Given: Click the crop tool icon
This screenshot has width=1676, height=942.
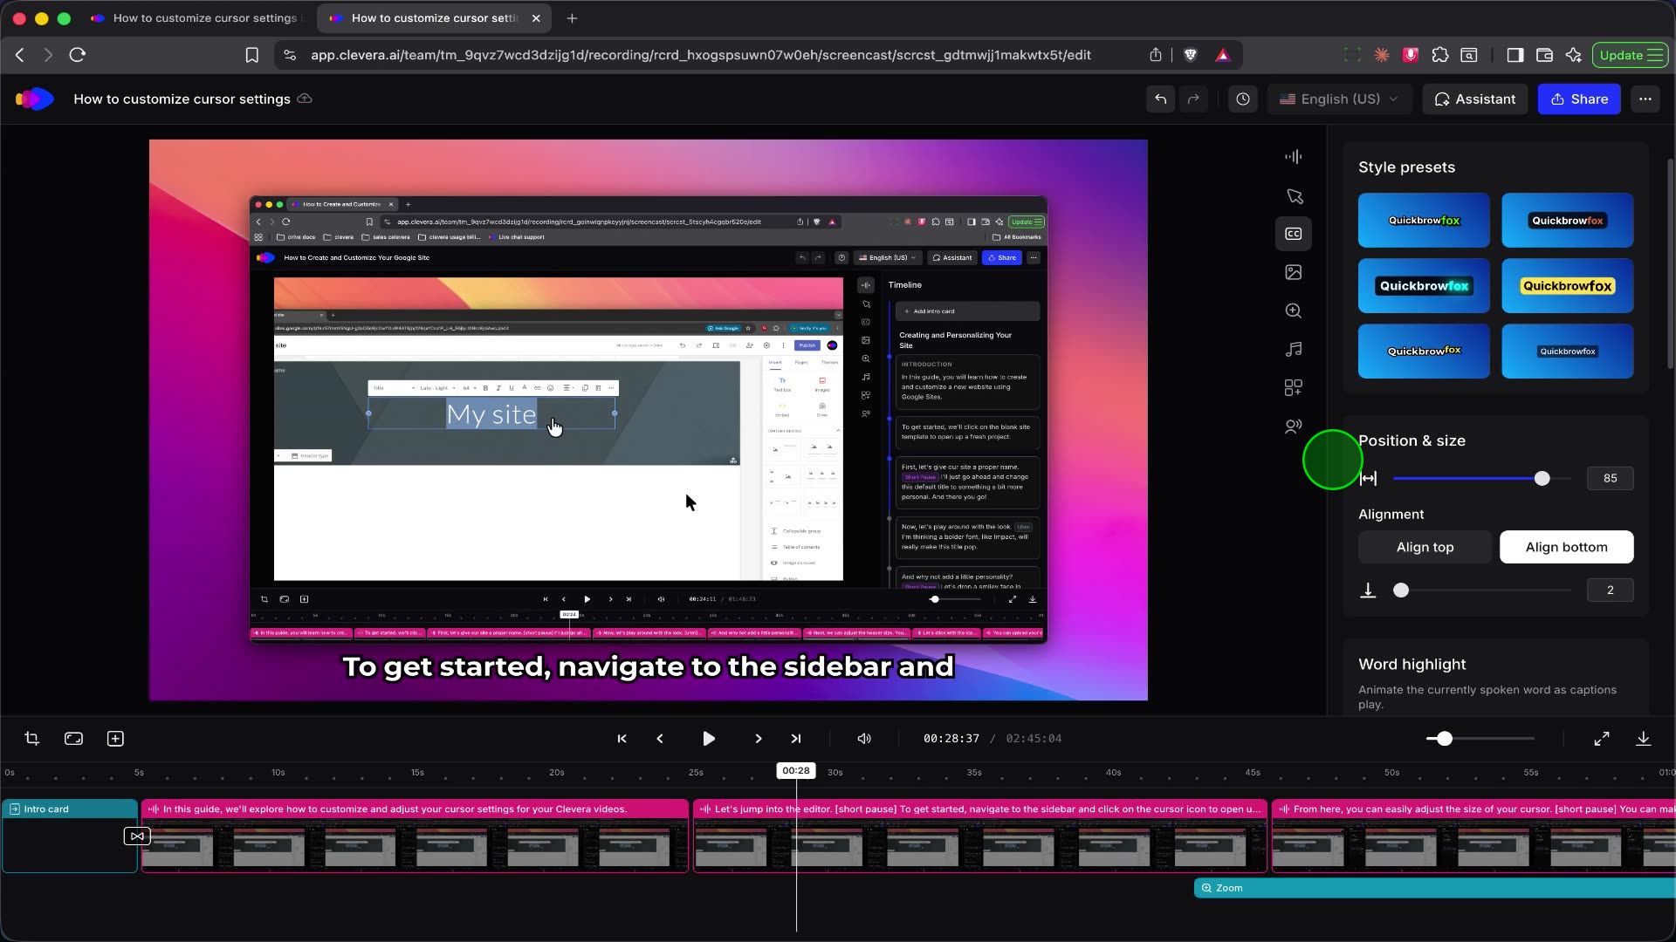Looking at the screenshot, I should pyautogui.click(x=32, y=739).
